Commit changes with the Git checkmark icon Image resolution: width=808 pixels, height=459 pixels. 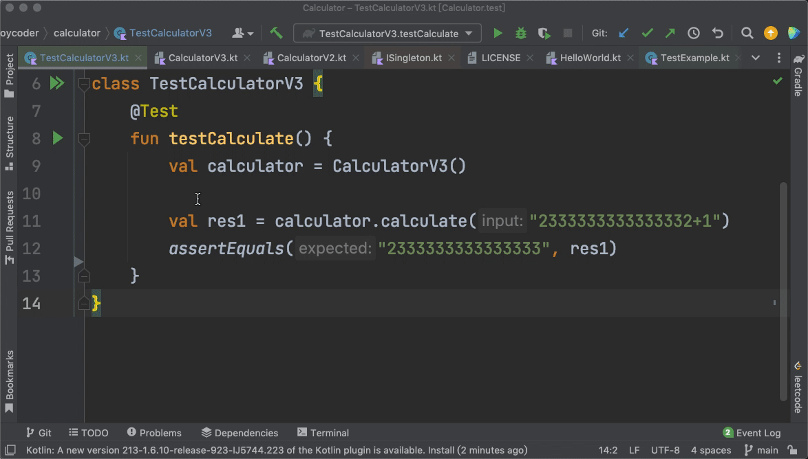click(647, 33)
